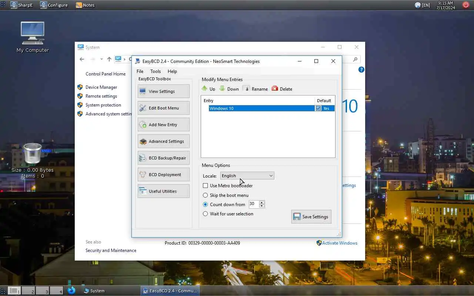Switch to virtual desktop 1
This screenshot has height=296, width=474.
pos(14,290)
